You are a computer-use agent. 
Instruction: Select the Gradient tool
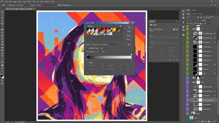coord(2,44)
